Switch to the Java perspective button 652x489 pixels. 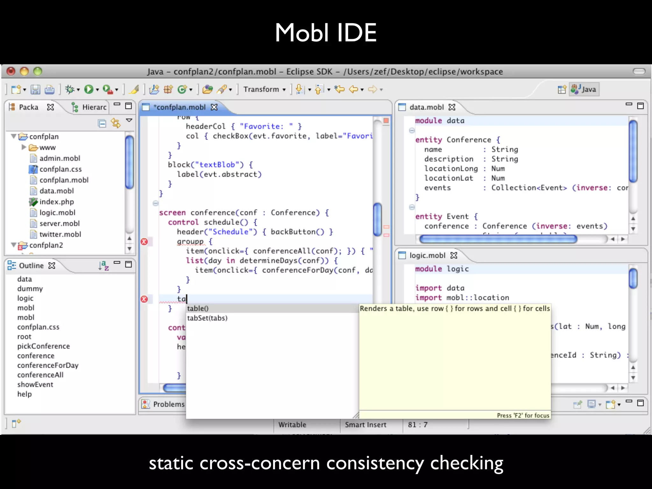[584, 89]
